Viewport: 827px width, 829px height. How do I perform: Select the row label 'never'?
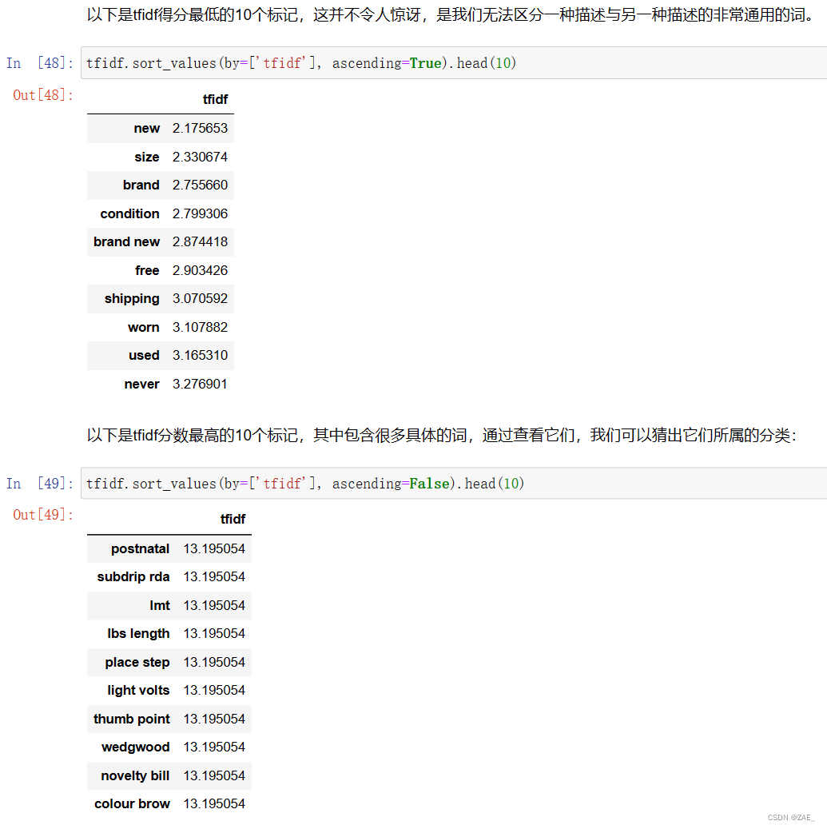coord(141,384)
